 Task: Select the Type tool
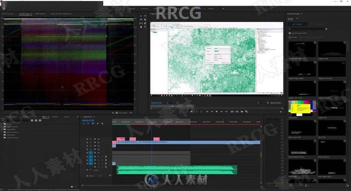point(145,27)
